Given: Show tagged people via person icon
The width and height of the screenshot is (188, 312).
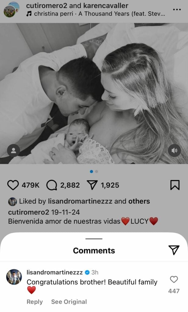Looking at the screenshot, I should click(13, 151).
